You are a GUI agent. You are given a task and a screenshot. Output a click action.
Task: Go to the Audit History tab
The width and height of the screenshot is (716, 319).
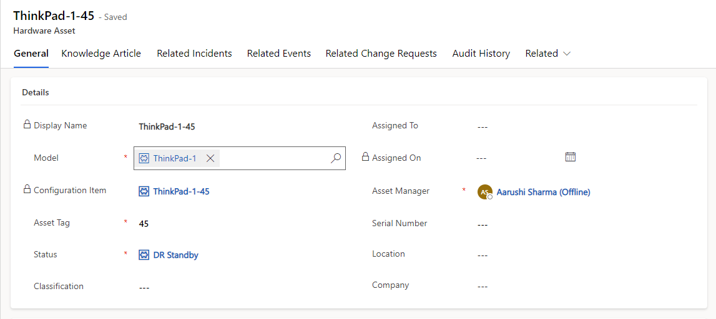pos(481,54)
